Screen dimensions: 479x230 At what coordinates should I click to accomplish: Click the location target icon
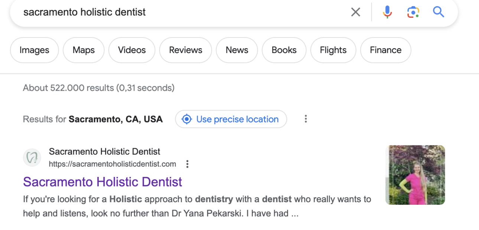pyautogui.click(x=186, y=119)
